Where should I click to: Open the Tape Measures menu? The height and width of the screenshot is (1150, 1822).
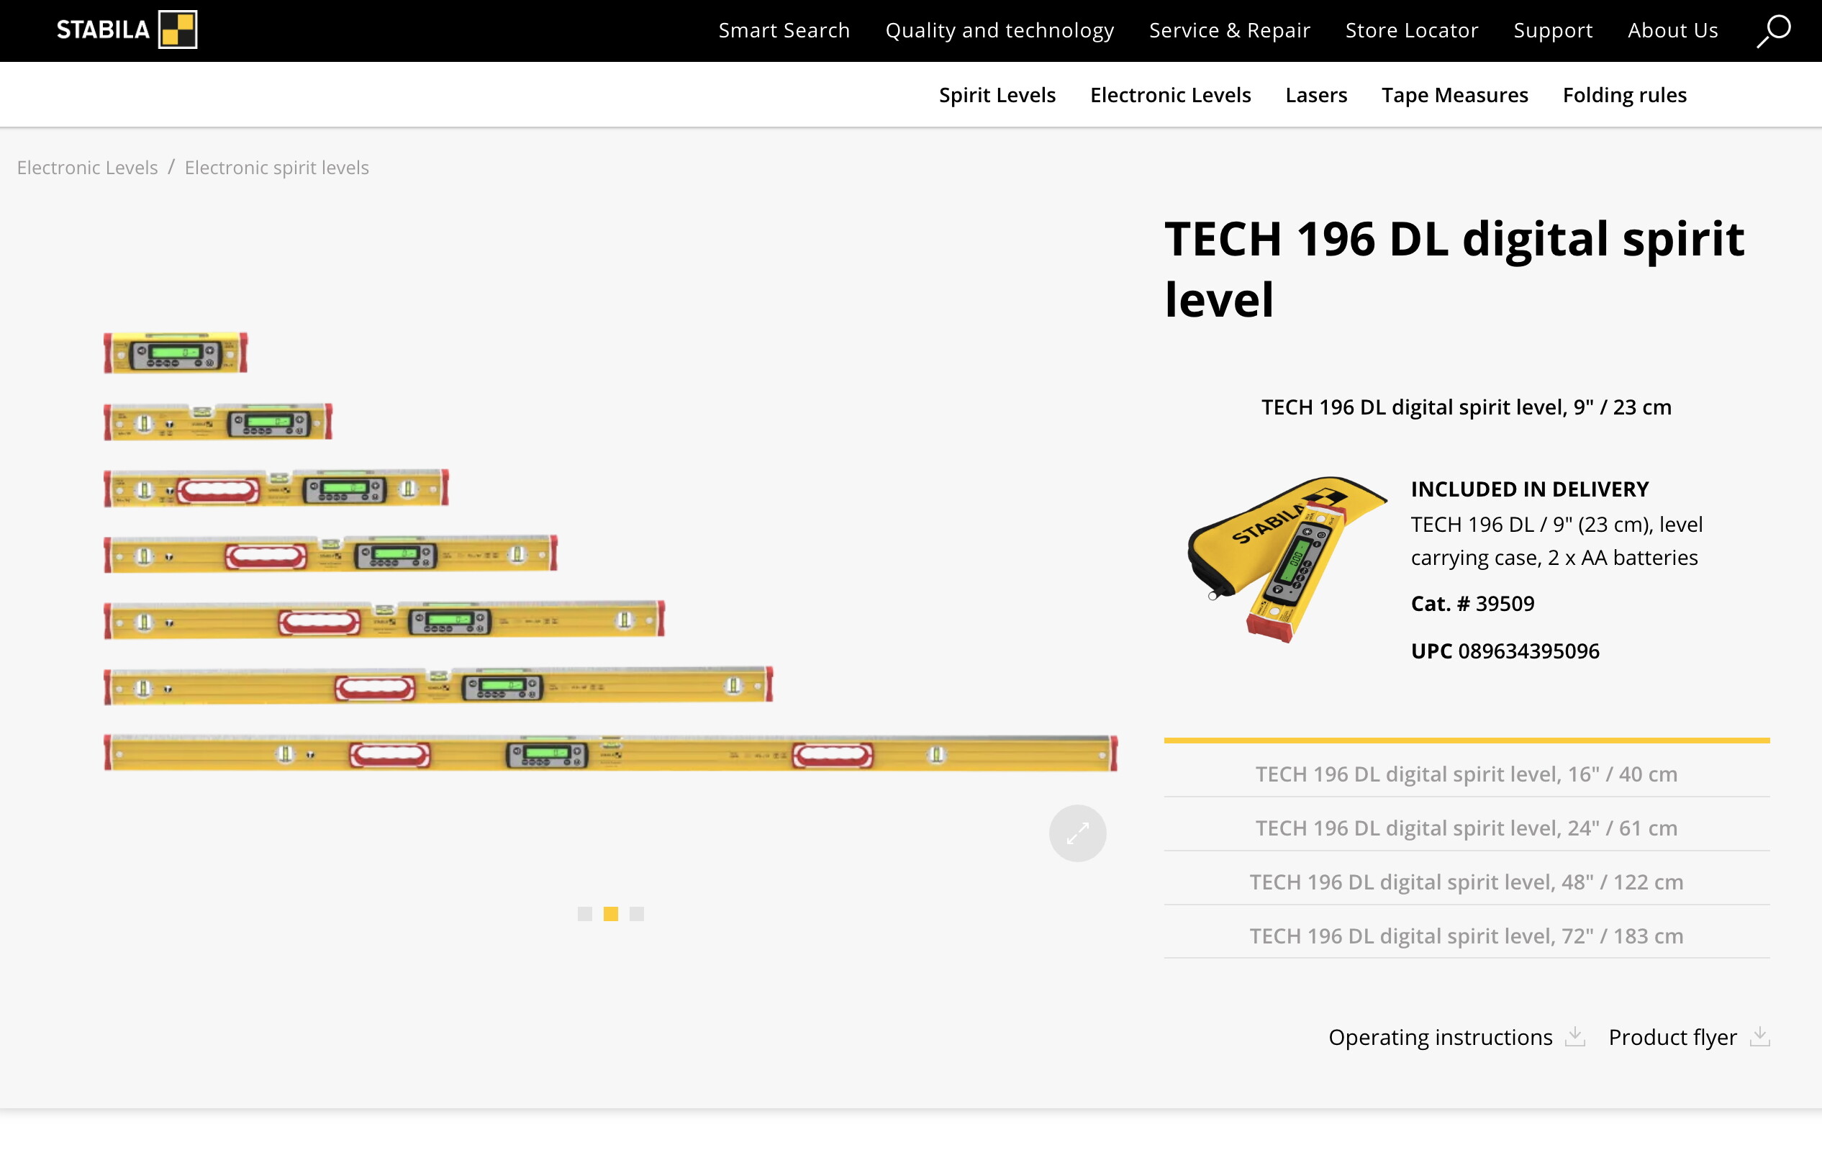[x=1454, y=95]
